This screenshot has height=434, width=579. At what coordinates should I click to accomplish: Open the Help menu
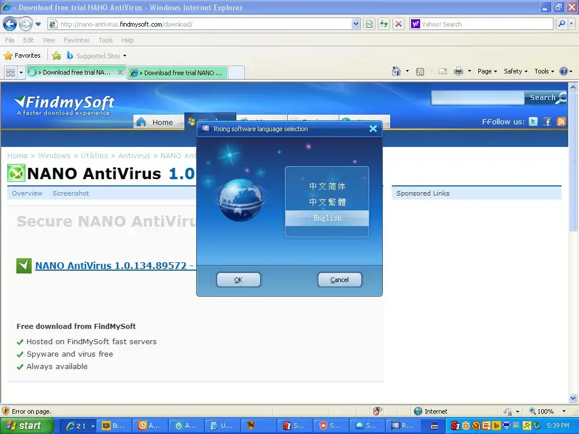pos(127,40)
